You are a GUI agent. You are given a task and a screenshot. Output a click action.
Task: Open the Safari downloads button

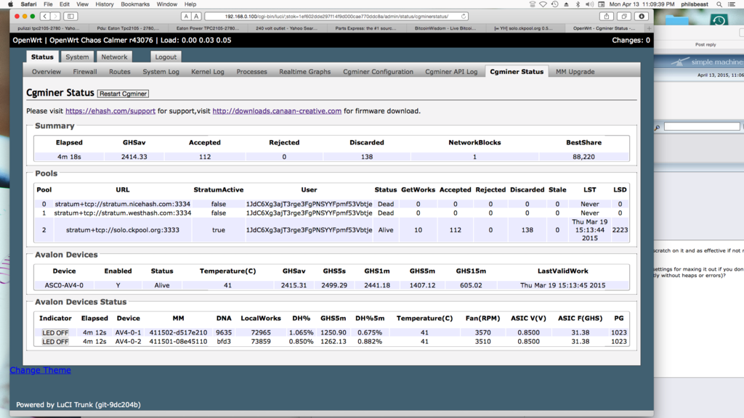(x=642, y=16)
